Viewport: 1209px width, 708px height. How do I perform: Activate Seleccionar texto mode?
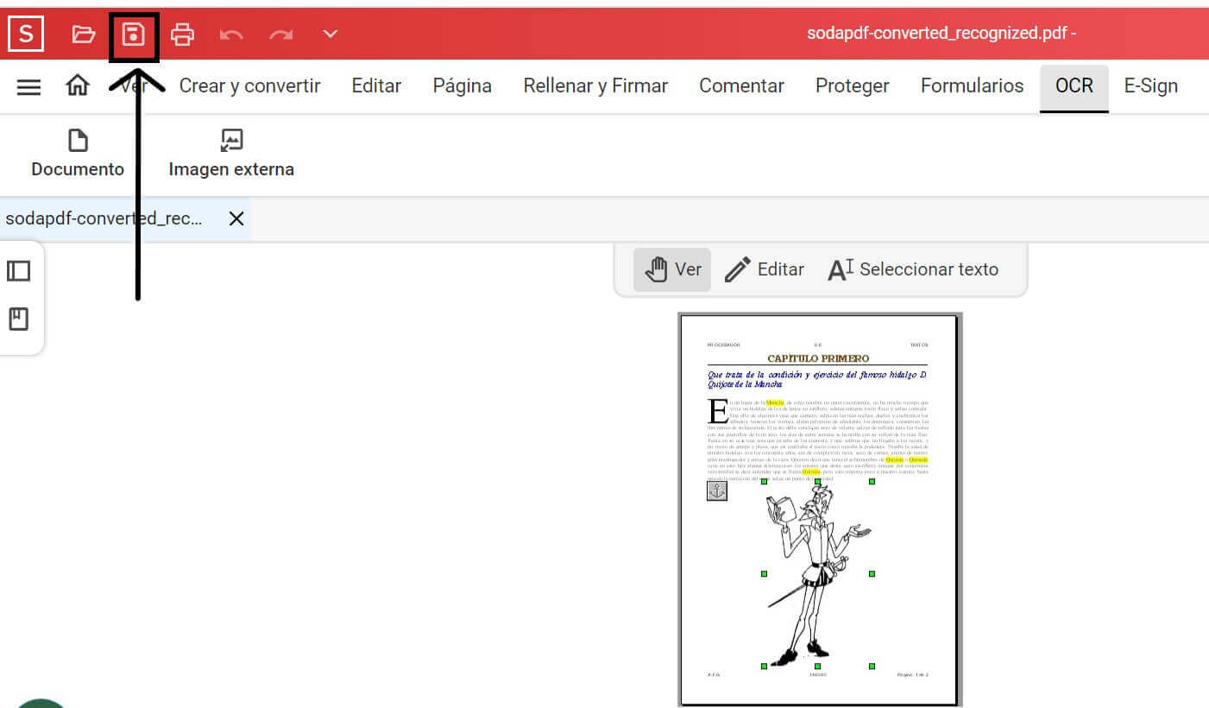point(913,269)
